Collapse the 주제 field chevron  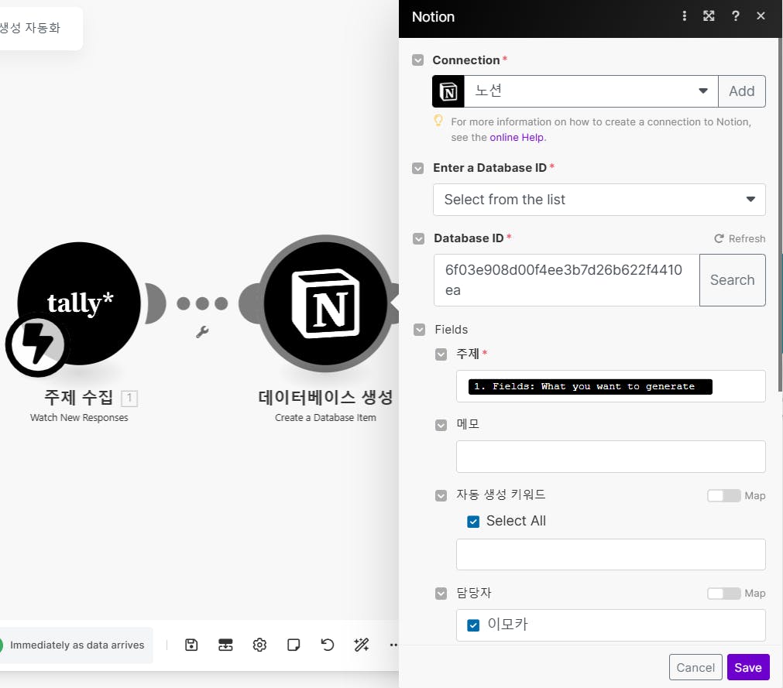click(x=441, y=354)
